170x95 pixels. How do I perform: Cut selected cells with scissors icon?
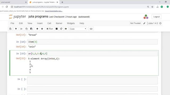(x=22, y=29)
